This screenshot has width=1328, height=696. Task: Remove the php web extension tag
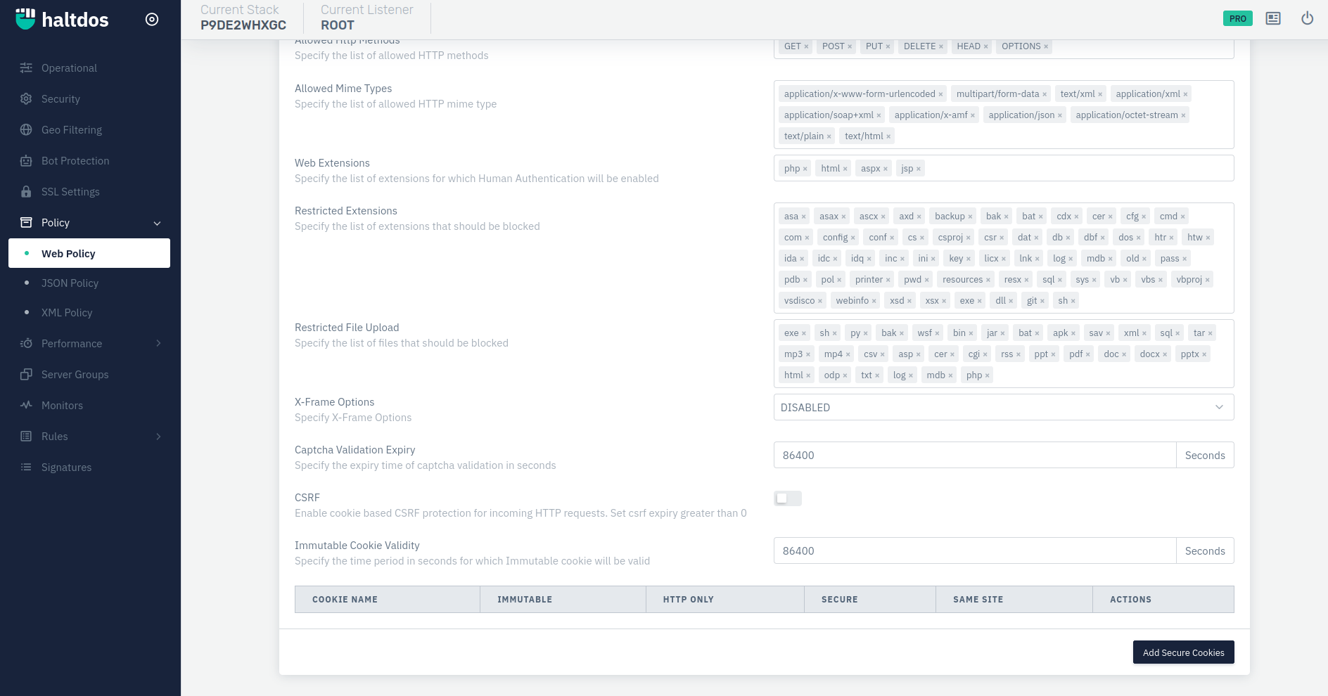tap(805, 169)
